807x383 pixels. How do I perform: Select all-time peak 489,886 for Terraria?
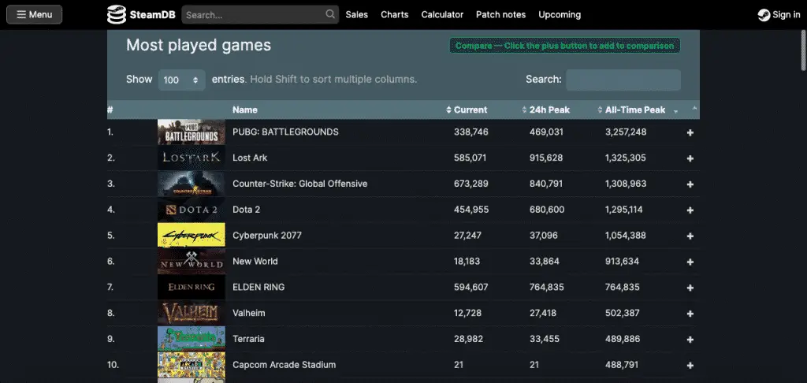(x=623, y=339)
